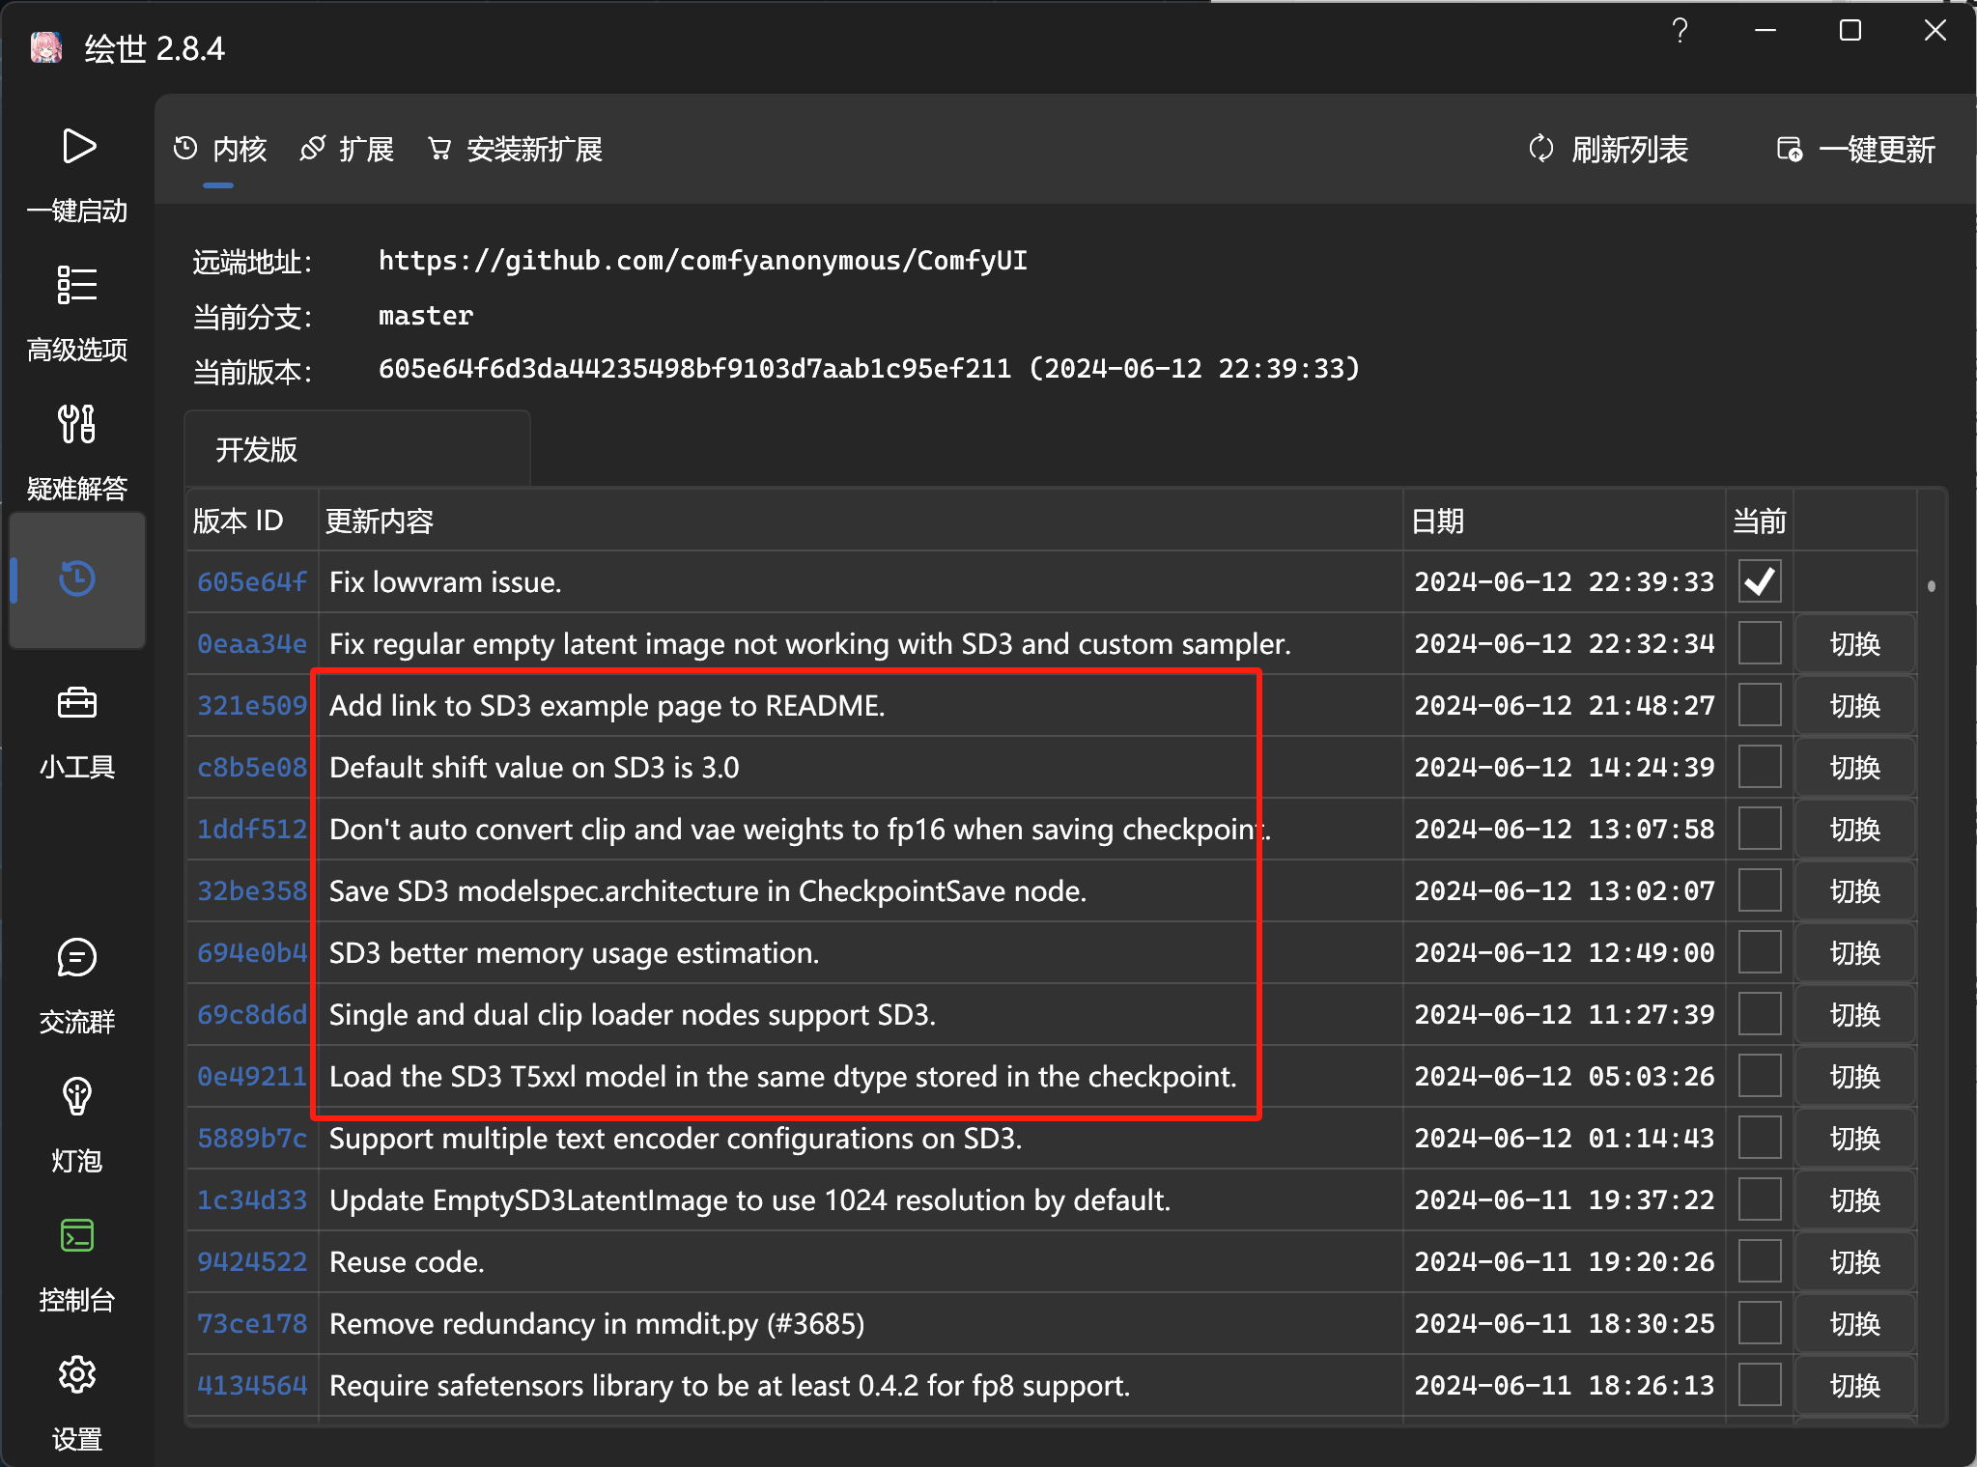1977x1467 pixels.
Task: Open the console terminal icon
Action: pyautogui.click(x=77, y=1235)
